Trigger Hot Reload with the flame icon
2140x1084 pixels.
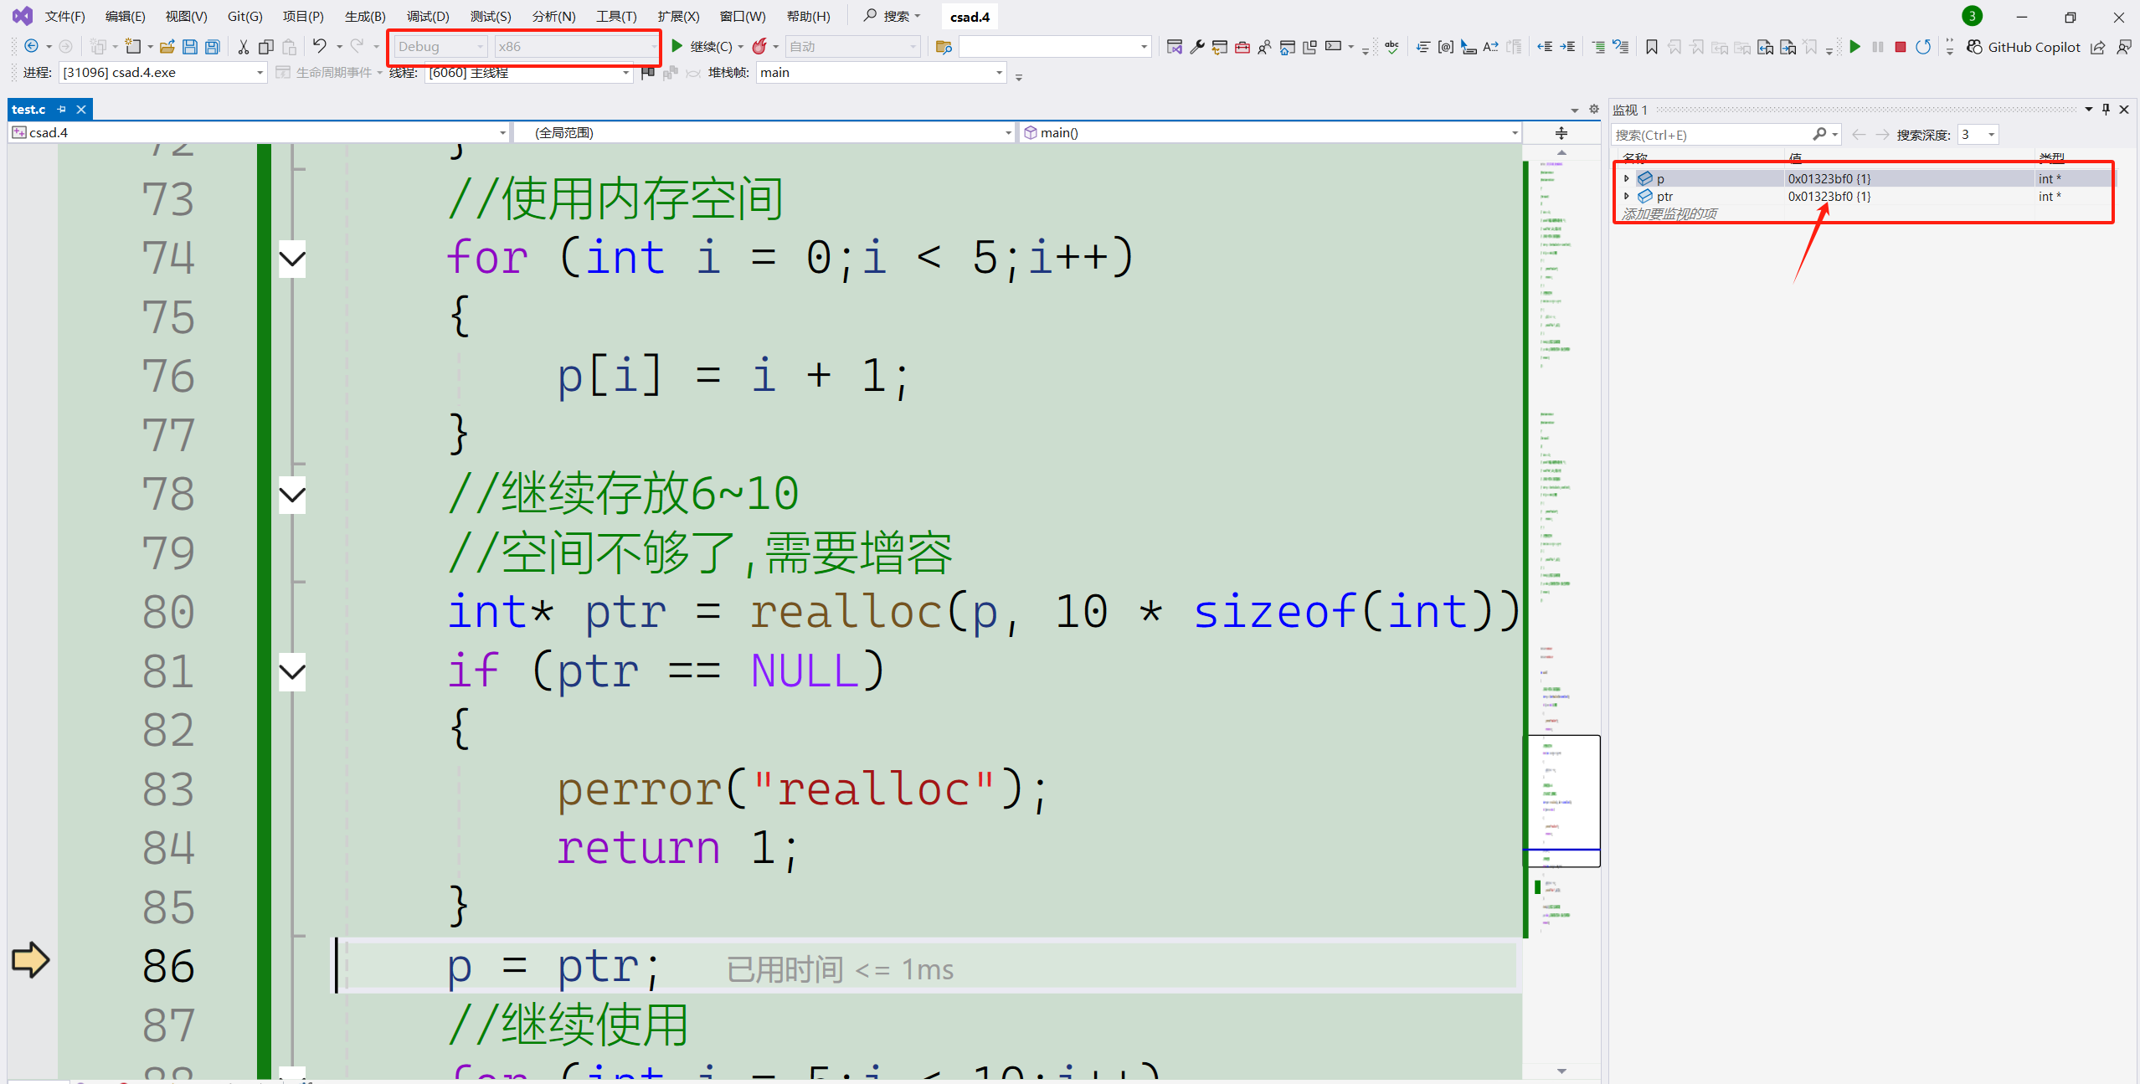pyautogui.click(x=760, y=46)
